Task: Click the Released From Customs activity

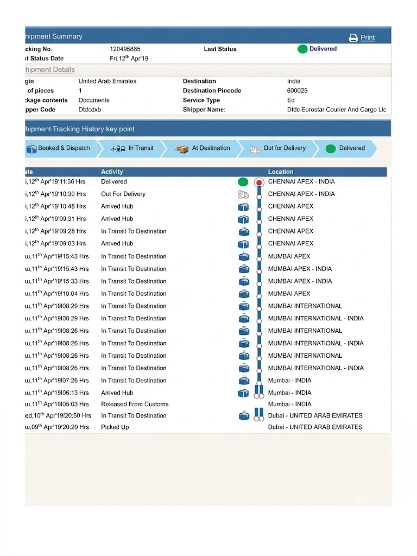Action: point(135,404)
